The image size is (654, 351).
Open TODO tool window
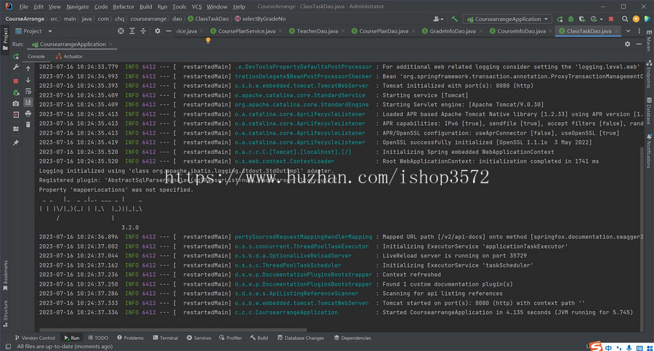pyautogui.click(x=98, y=338)
